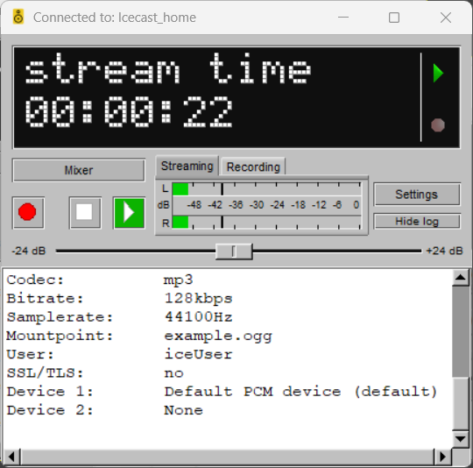This screenshot has width=473, height=468.
Task: Switch to the Recording tab
Action: pos(253,167)
